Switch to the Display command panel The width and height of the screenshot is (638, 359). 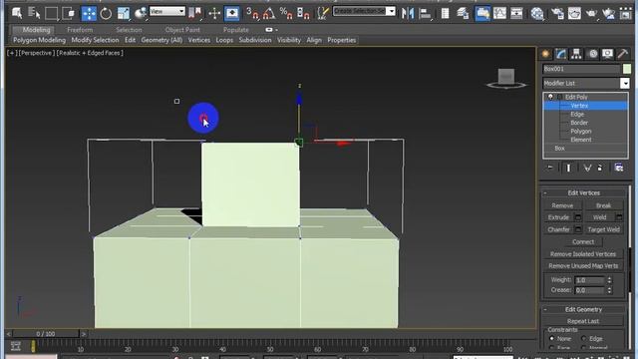point(607,54)
